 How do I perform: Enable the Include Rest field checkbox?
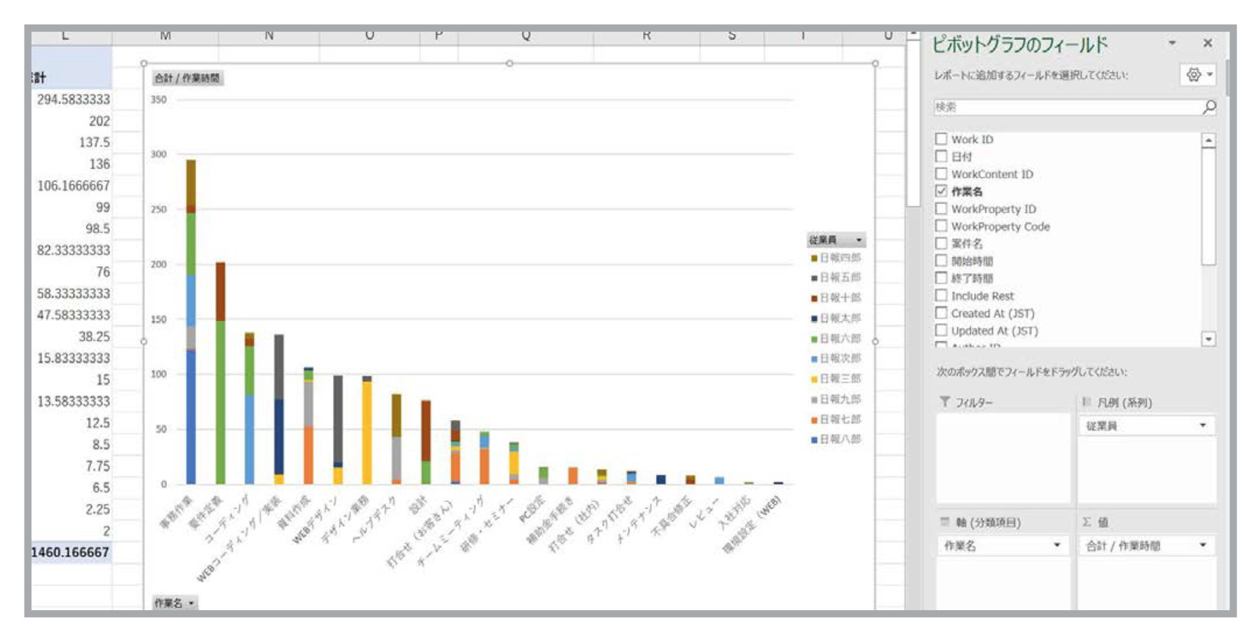[942, 296]
